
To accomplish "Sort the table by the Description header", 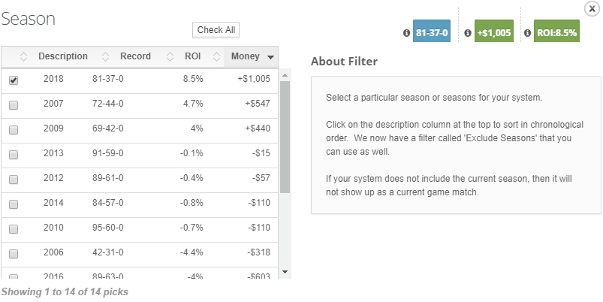I will 63,56.
